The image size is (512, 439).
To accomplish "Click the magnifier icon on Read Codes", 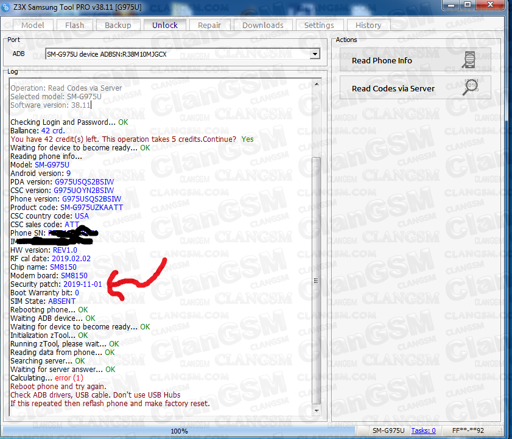I will pos(470,87).
